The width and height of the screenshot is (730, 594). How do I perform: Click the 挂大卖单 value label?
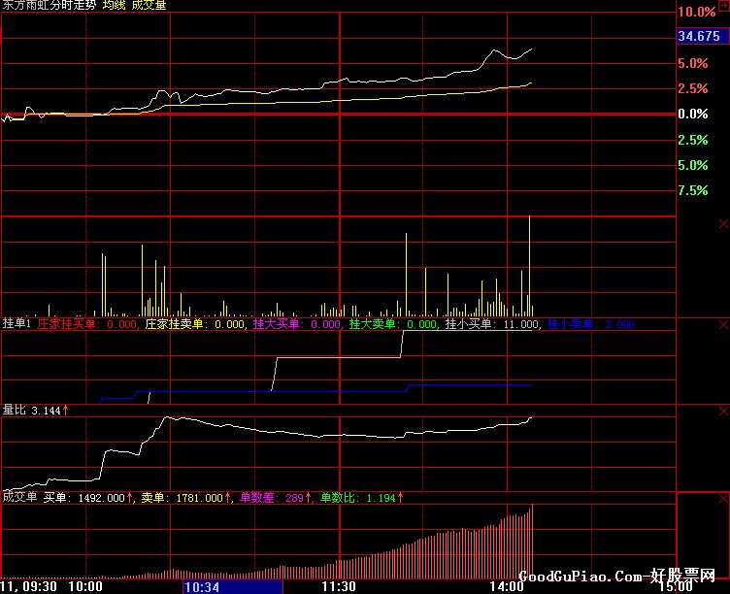393,324
